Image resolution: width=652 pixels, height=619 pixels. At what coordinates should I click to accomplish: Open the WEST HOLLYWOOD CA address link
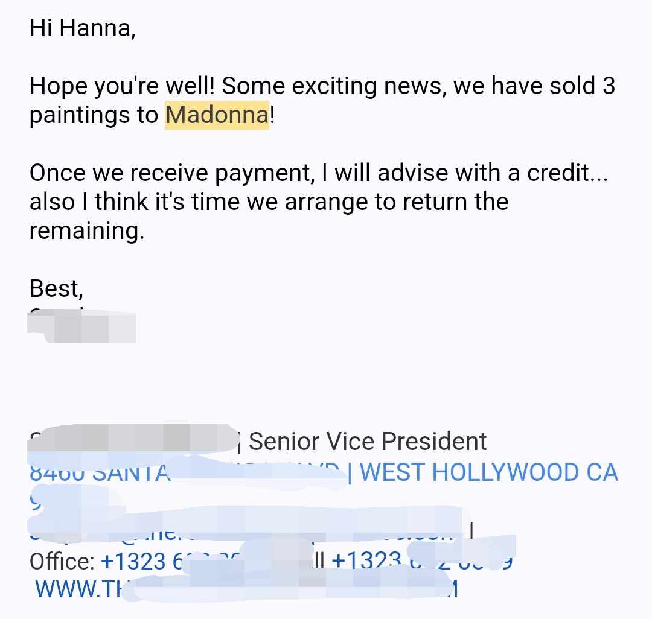(490, 472)
